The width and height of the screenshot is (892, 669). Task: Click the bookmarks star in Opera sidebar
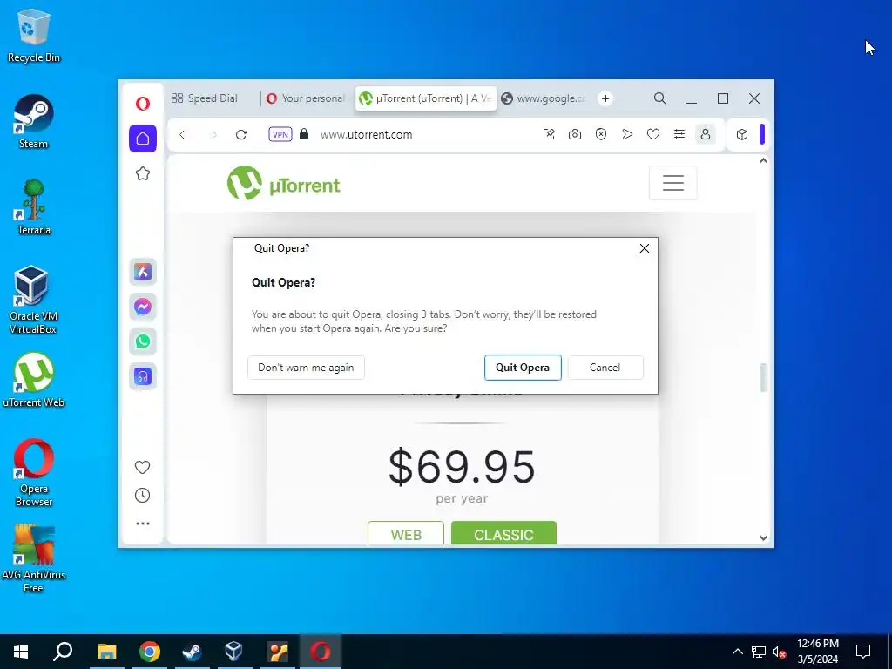(143, 173)
